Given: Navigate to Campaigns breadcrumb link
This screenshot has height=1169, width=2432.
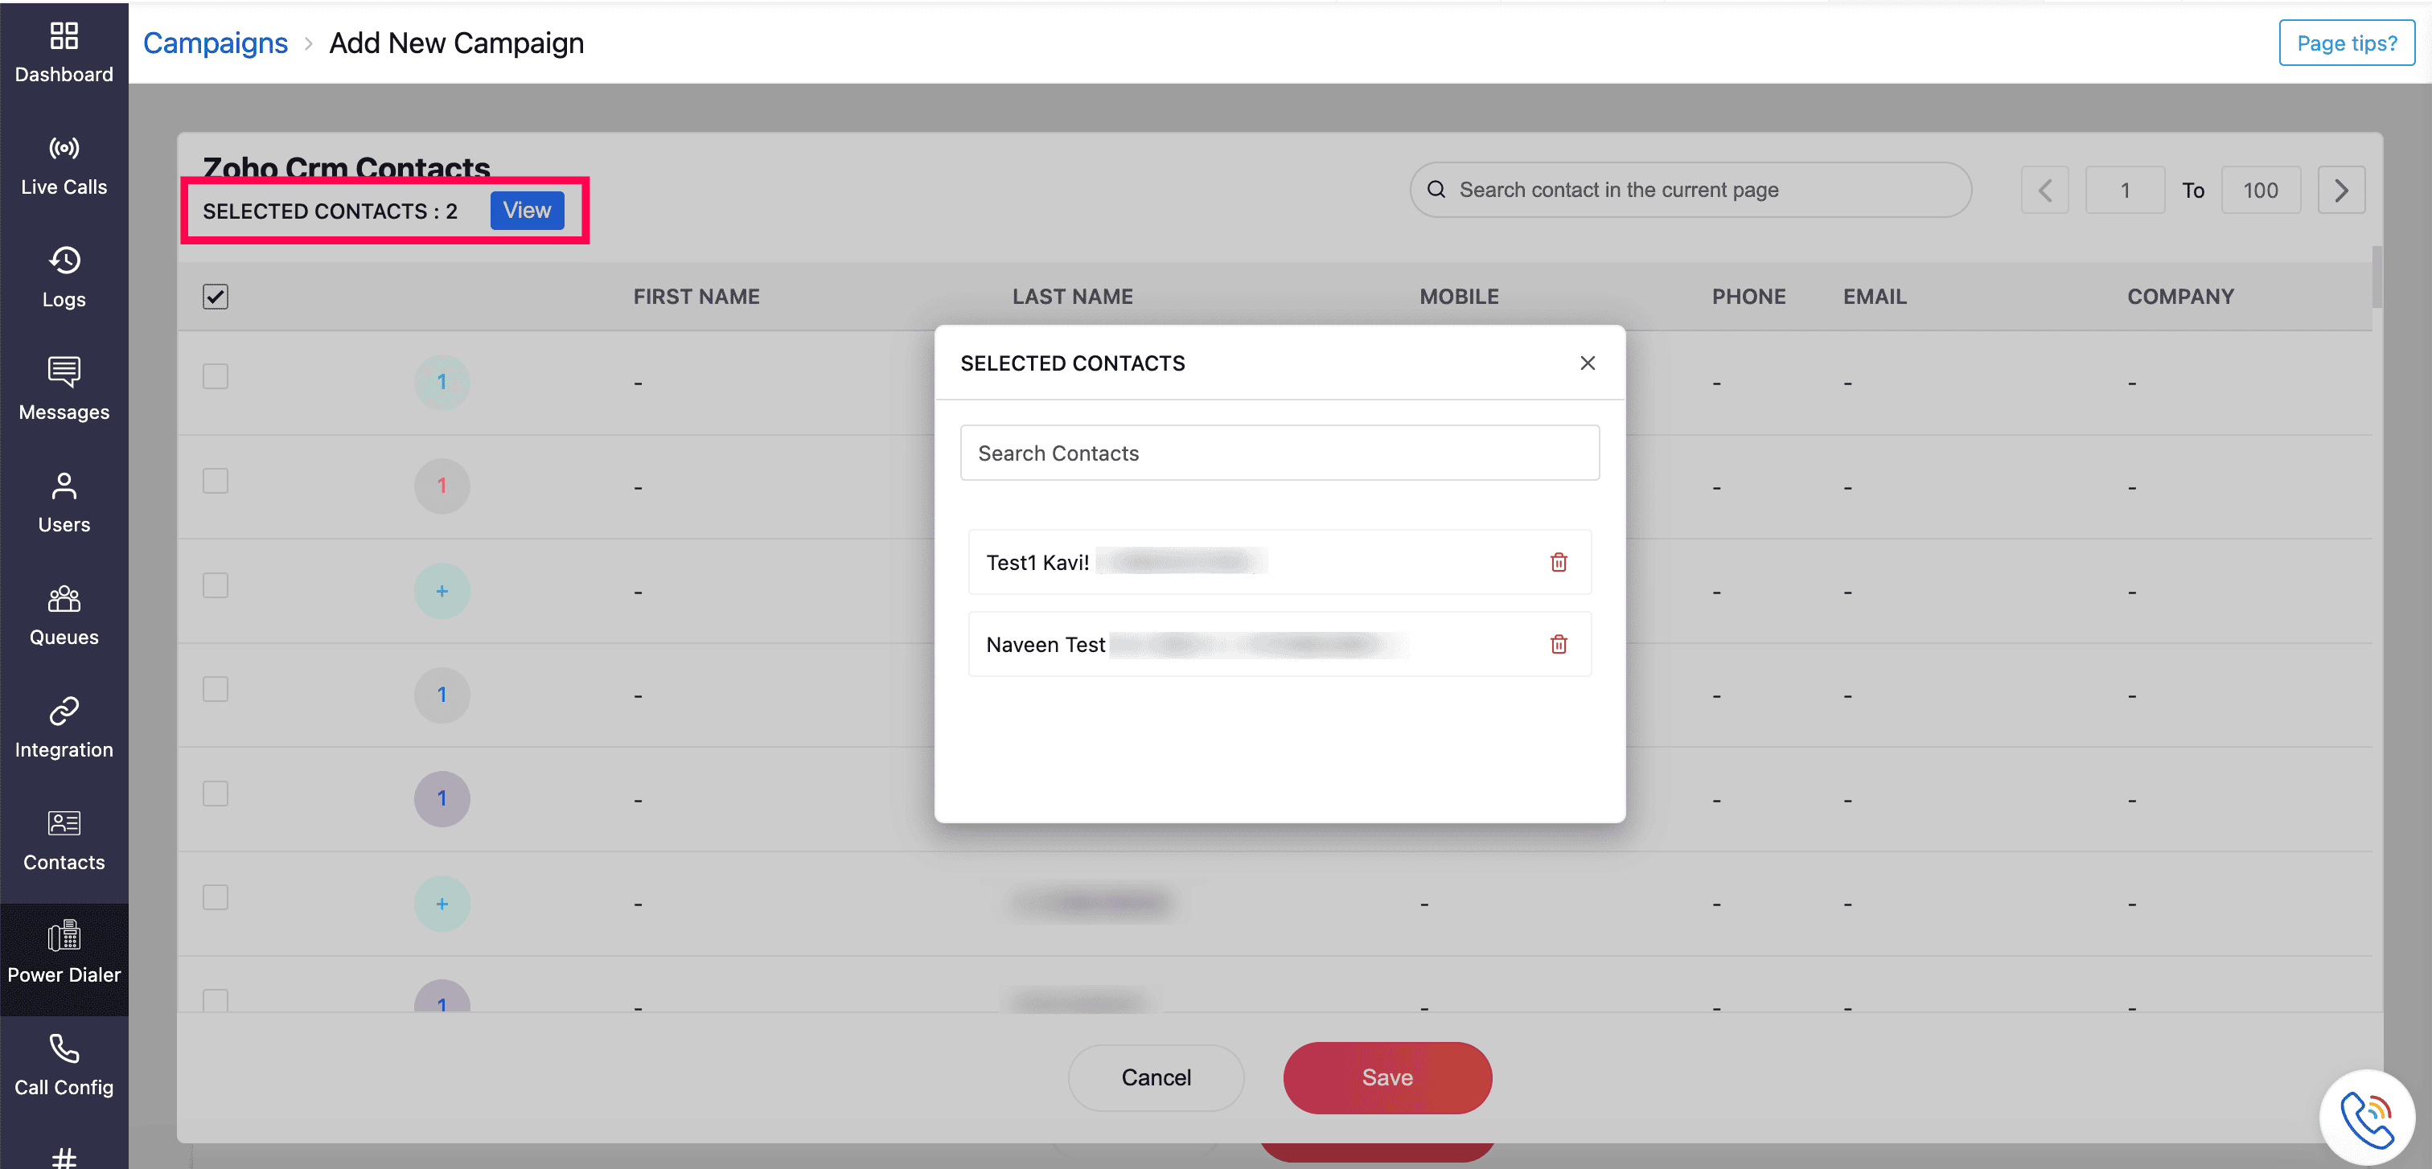Looking at the screenshot, I should (216, 43).
